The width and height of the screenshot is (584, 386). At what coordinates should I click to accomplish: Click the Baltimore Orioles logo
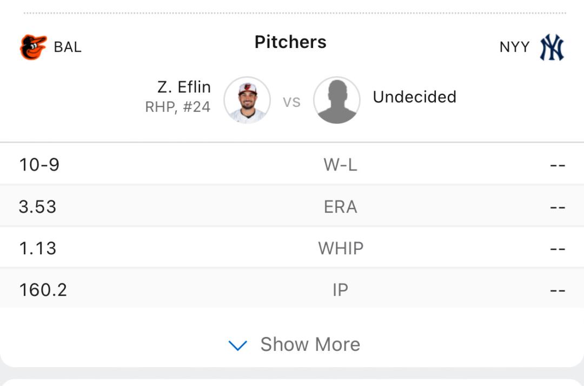coord(33,47)
